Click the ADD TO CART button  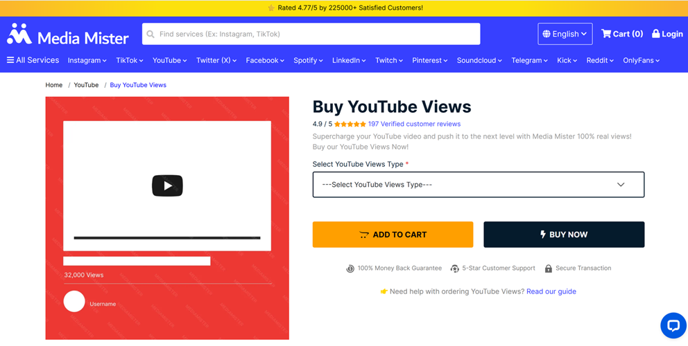tap(393, 235)
